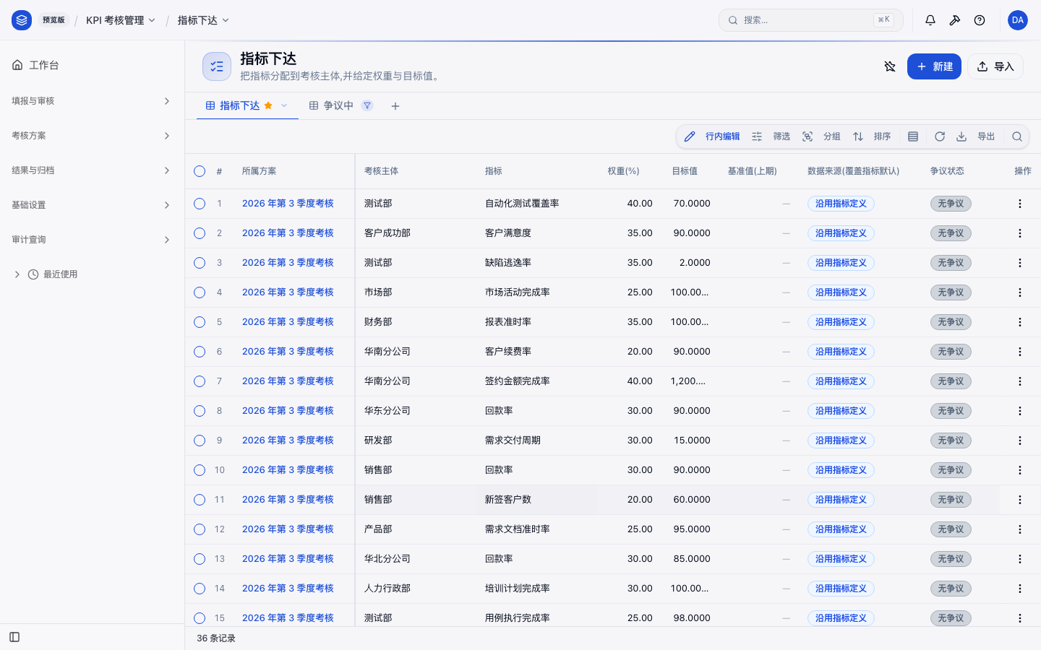
Task: Open row actions for row 1 测试部
Action: tap(1020, 204)
